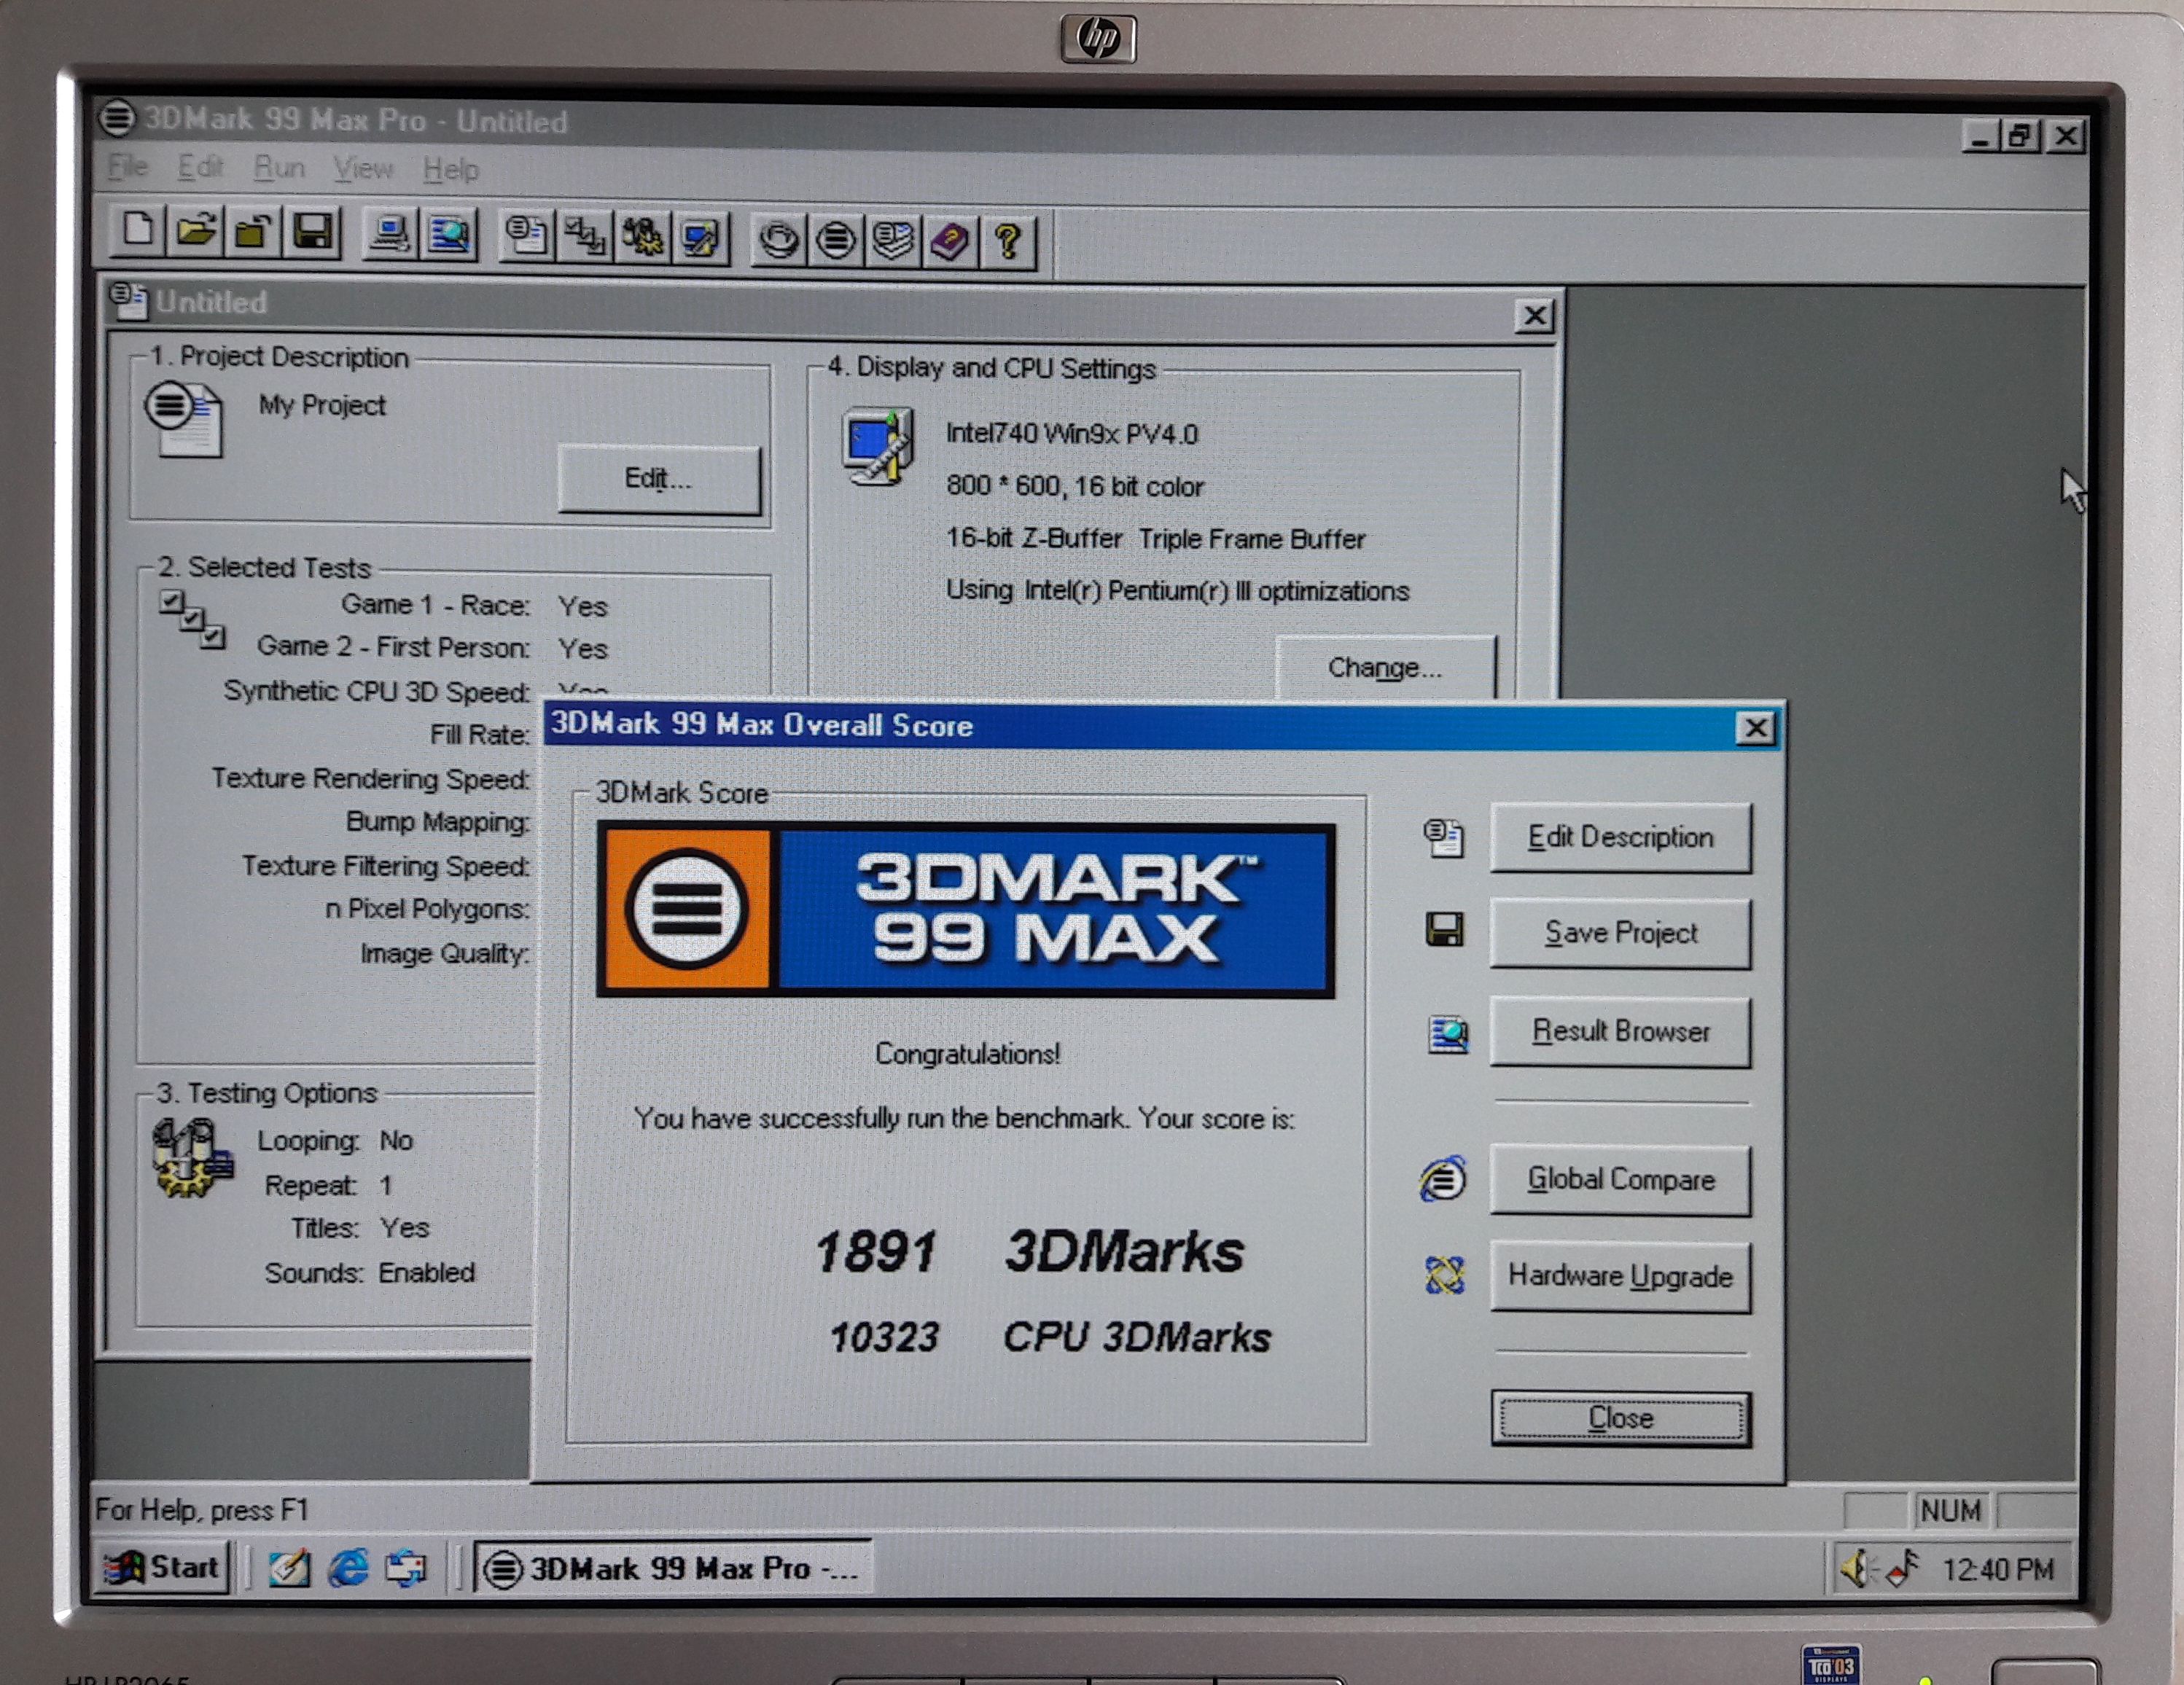Click the display settings toolbar icon
This screenshot has width=2184, height=1685.
pos(700,239)
